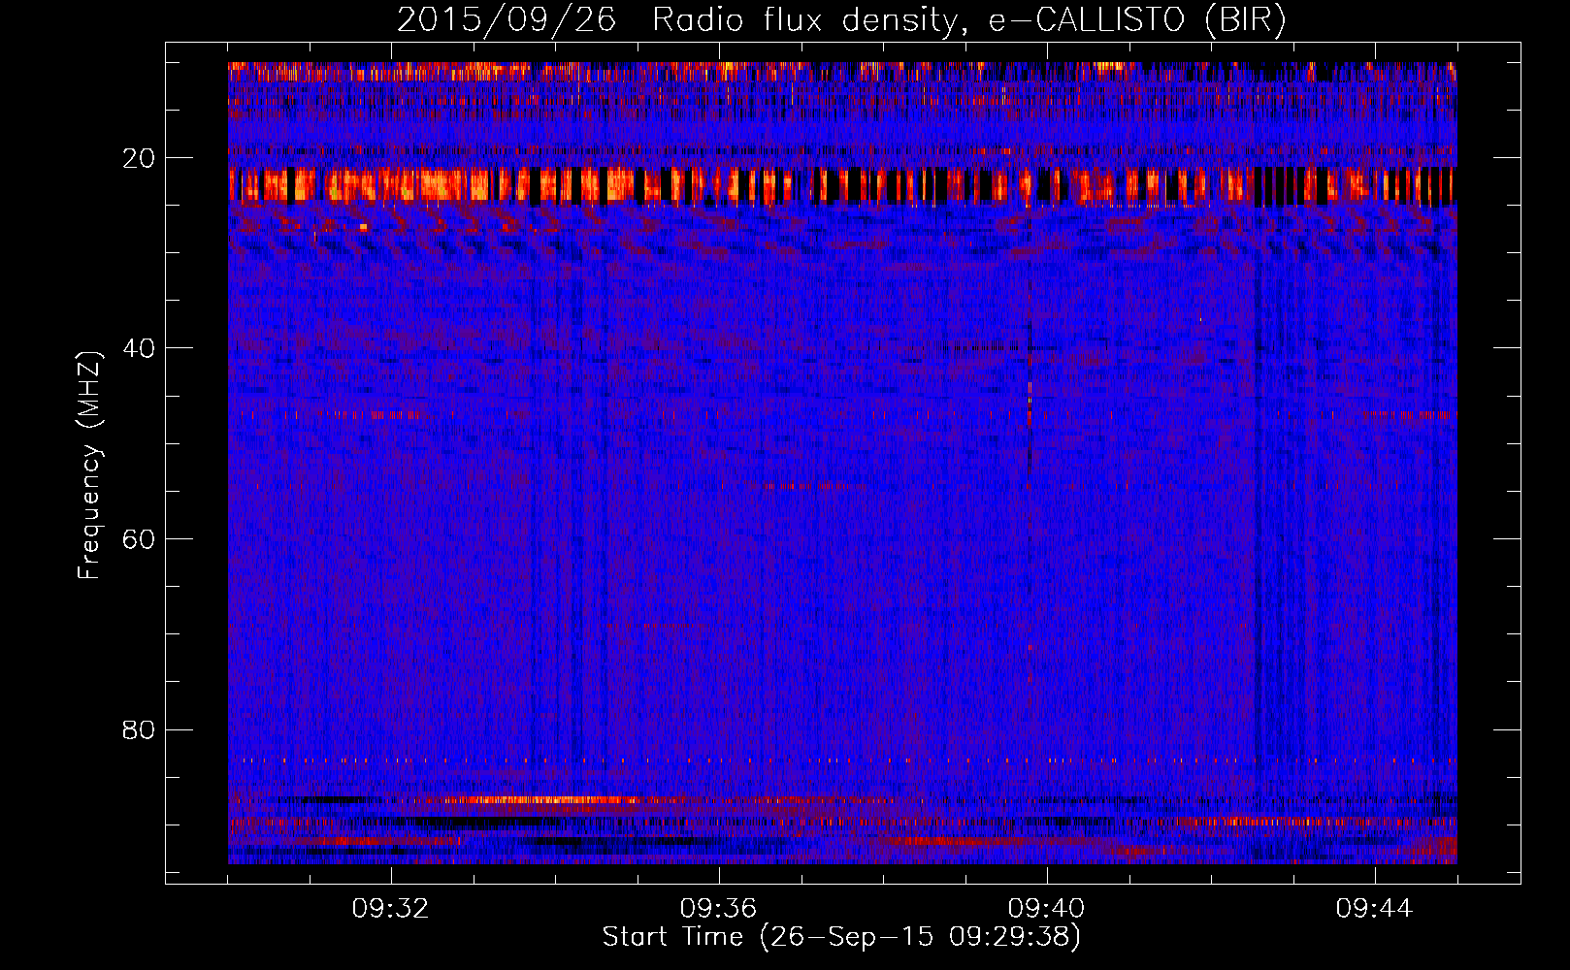Click the 09:40 time tick label
The height and width of the screenshot is (970, 1570).
click(1047, 909)
